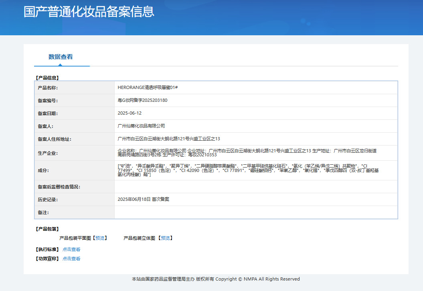Image resolution: width=423 pixels, height=291 pixels.
Task: Click the 备案人住所地址 address value
Action: click(169, 139)
